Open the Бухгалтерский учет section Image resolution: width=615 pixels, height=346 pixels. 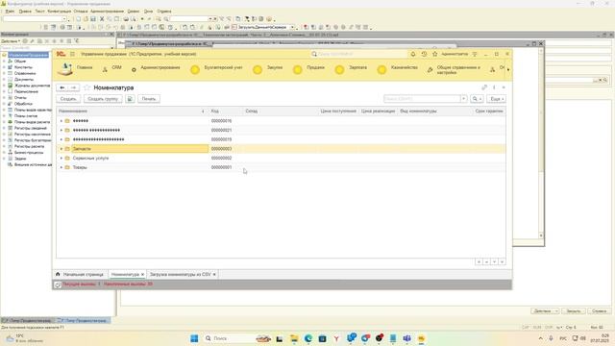pos(216,69)
